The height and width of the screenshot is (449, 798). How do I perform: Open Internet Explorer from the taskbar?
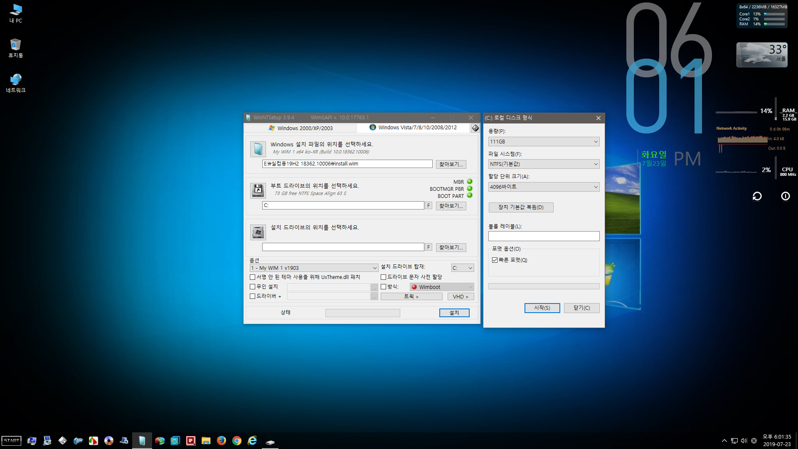252,441
